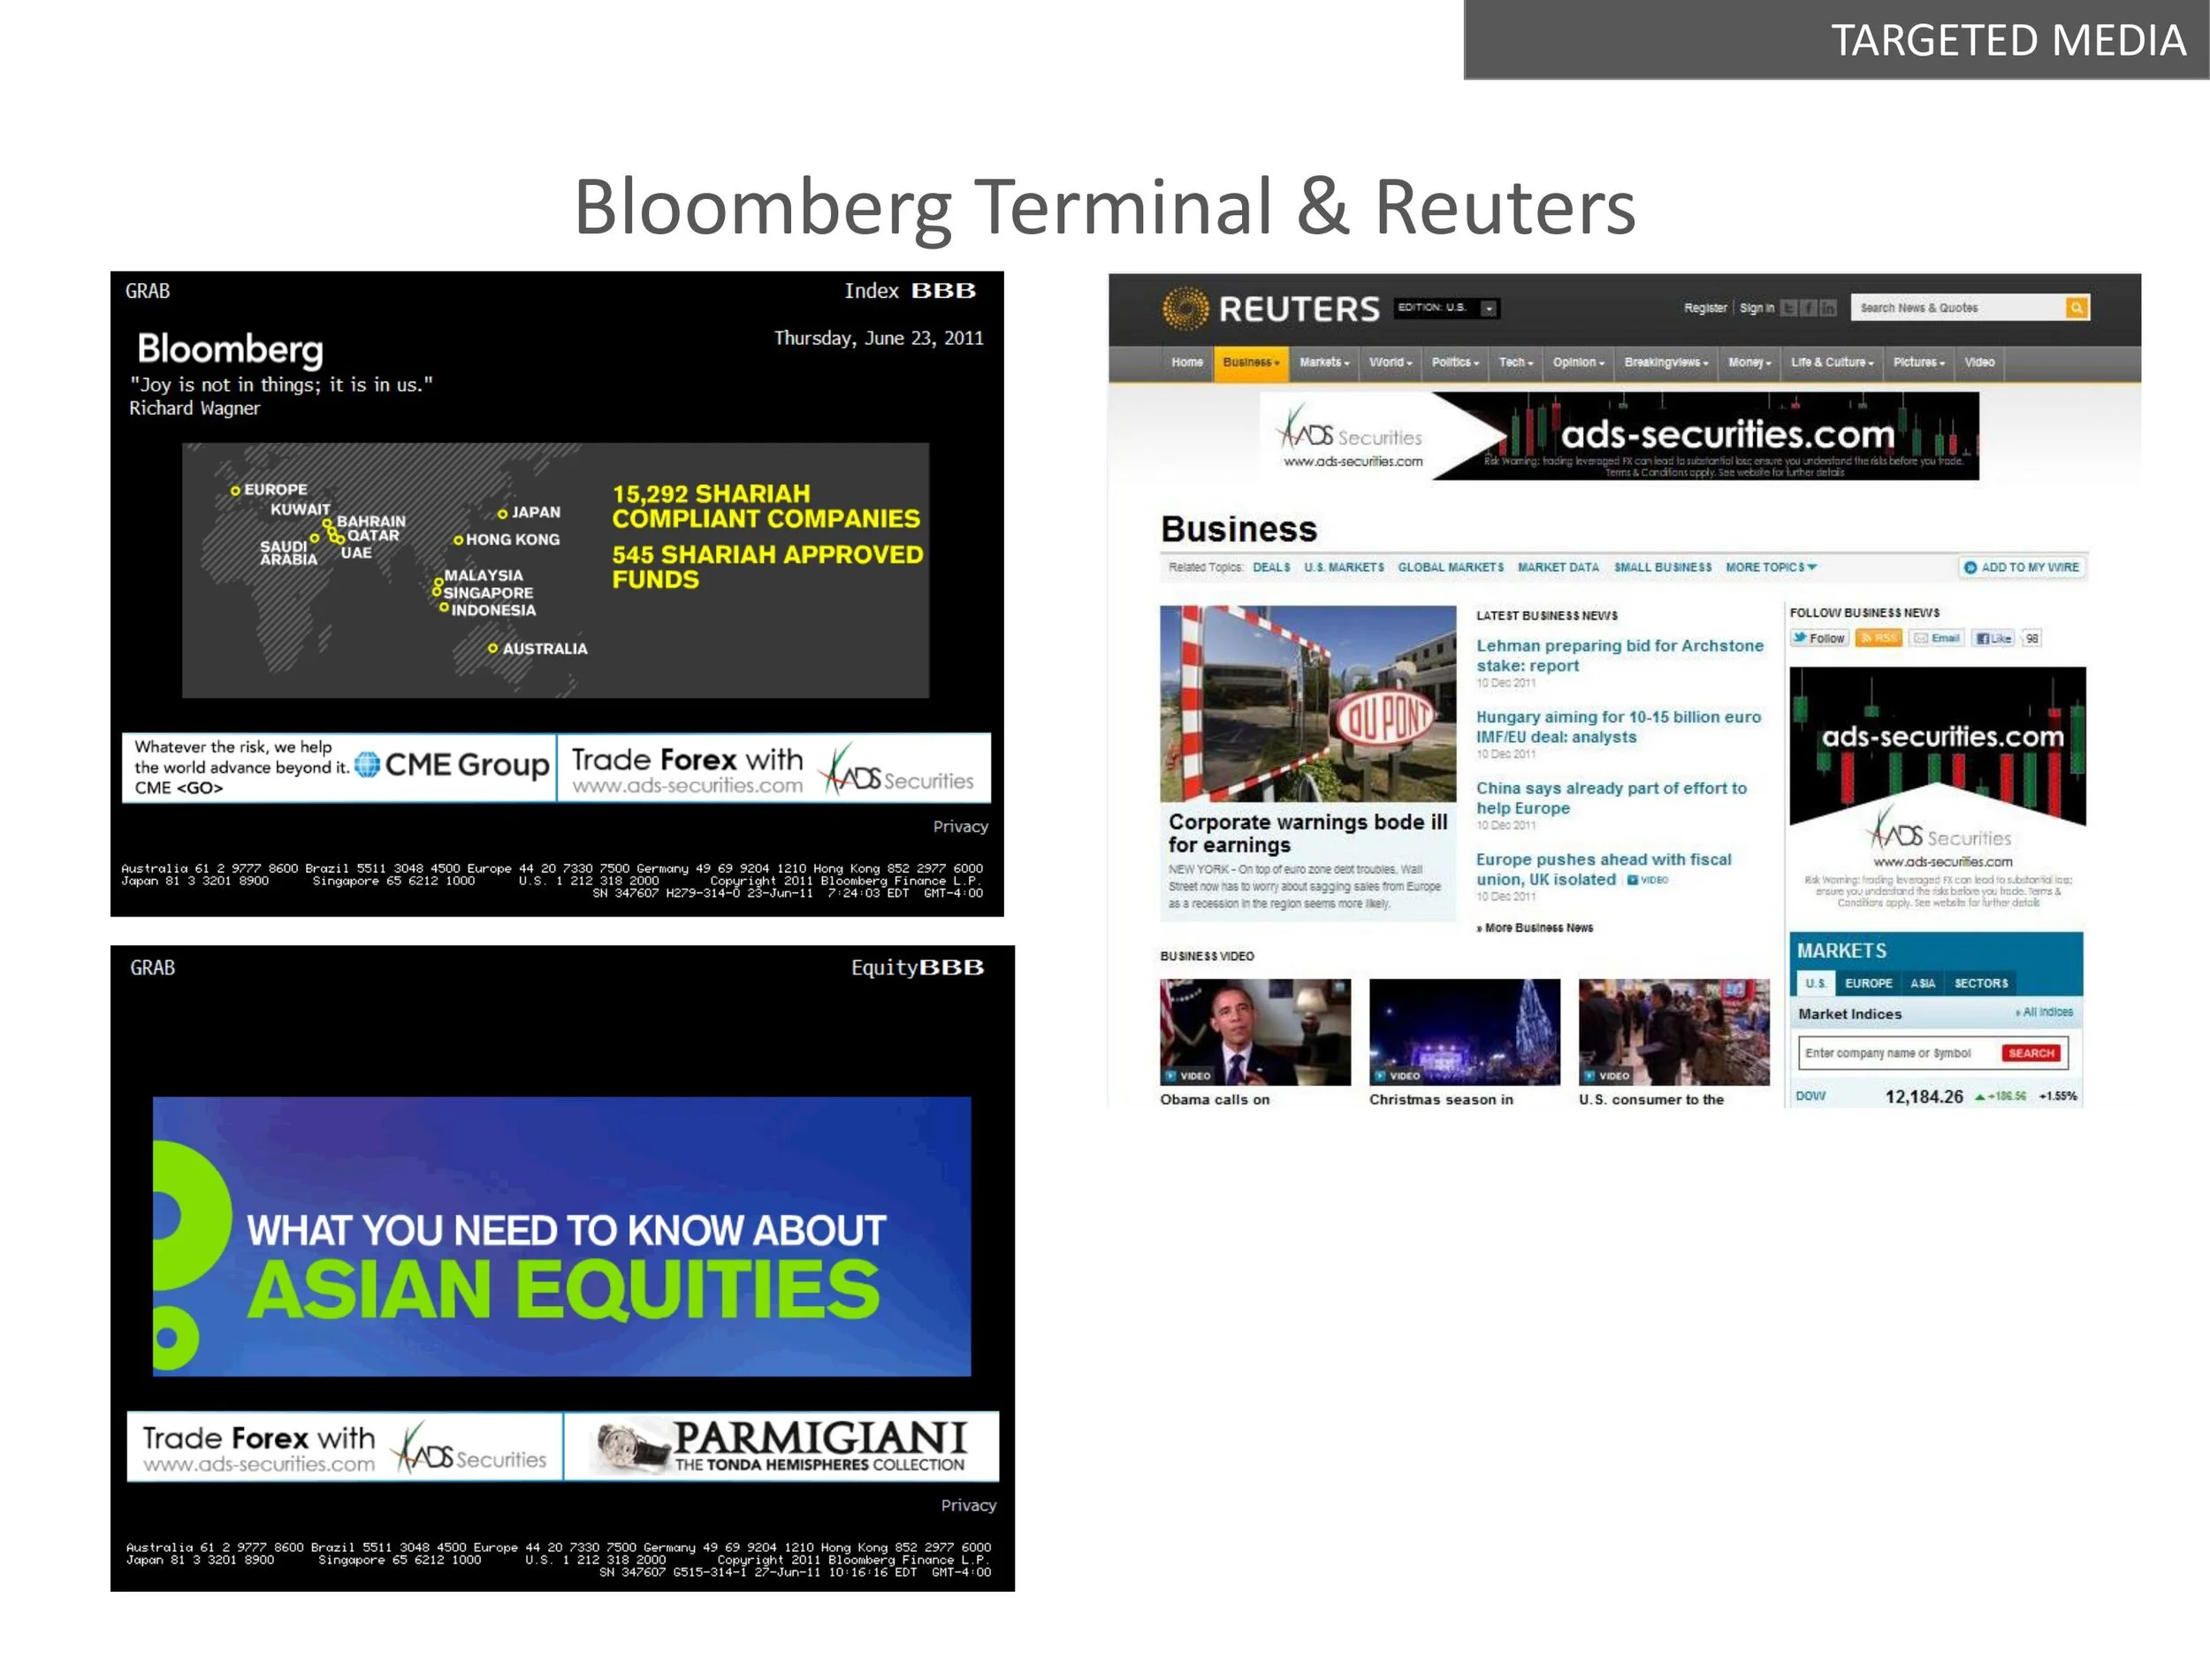Click the Facebook icon in Reuters header
This screenshot has height=1658, width=2210.
tap(1809, 308)
